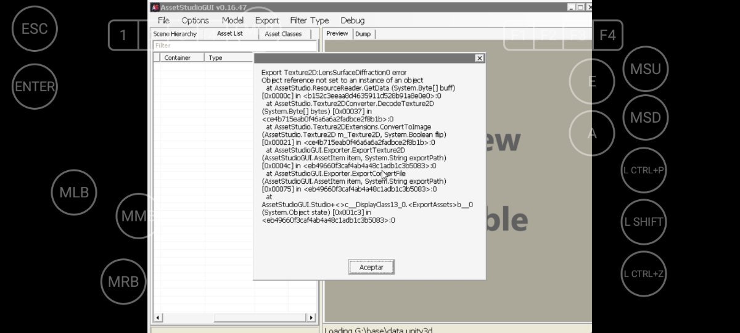The height and width of the screenshot is (333, 740).
Task: Click the asset list Filter field
Action: pyautogui.click(x=234, y=46)
